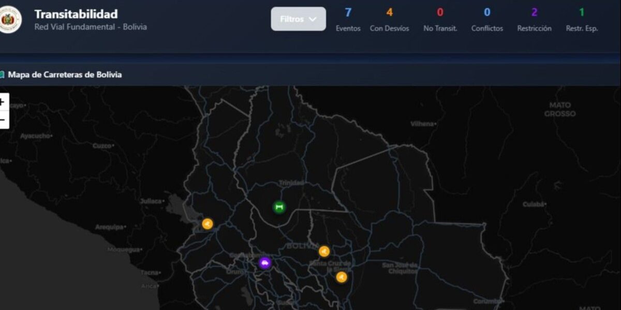Select the Con Desvíos counter
Viewport: 621px width, 310px height.
pos(389,20)
